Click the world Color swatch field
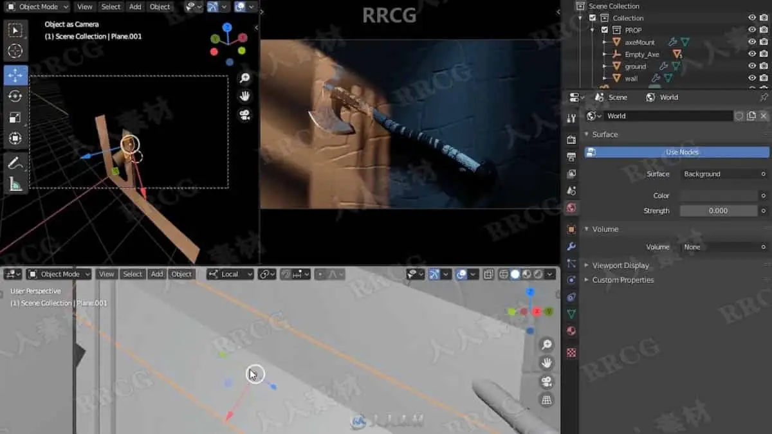The height and width of the screenshot is (434, 772). 719,195
